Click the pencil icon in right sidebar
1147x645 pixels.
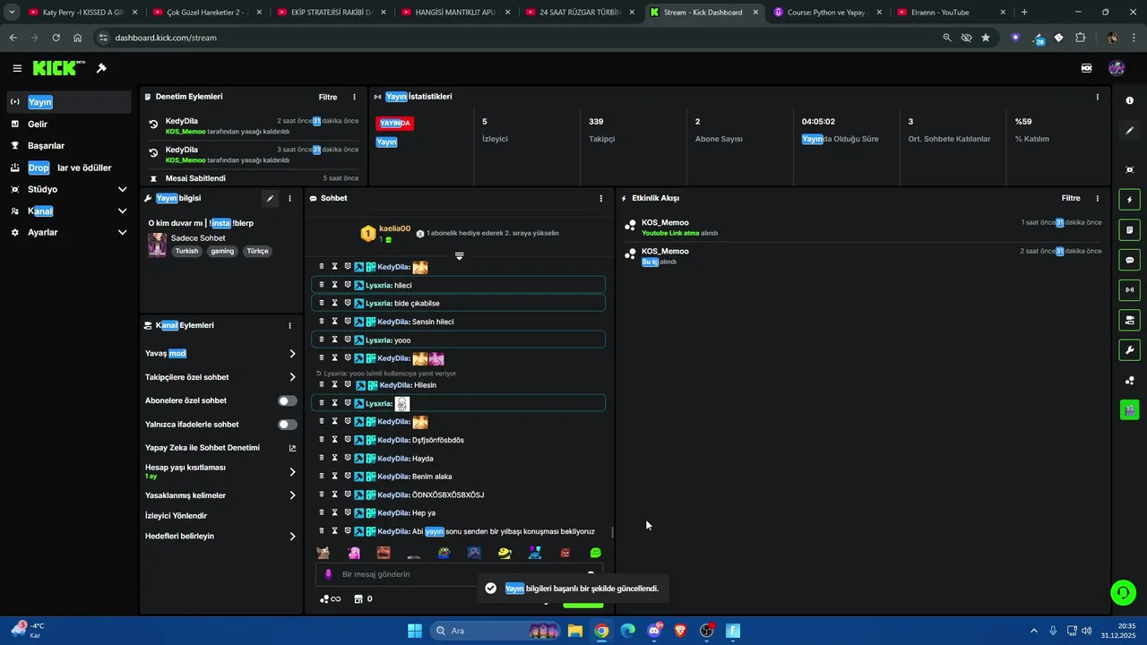click(1130, 131)
